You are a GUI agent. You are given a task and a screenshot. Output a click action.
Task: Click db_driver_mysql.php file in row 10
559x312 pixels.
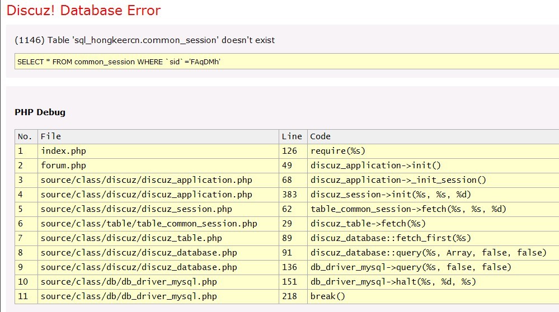pos(158,282)
